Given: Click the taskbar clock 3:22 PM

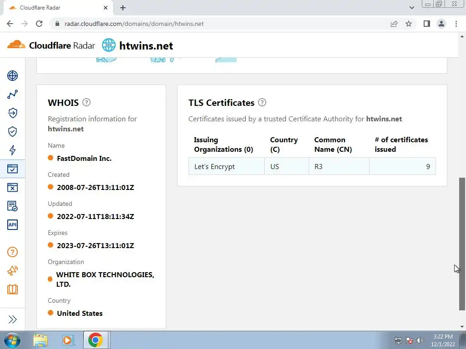Looking at the screenshot, I should [443, 337].
